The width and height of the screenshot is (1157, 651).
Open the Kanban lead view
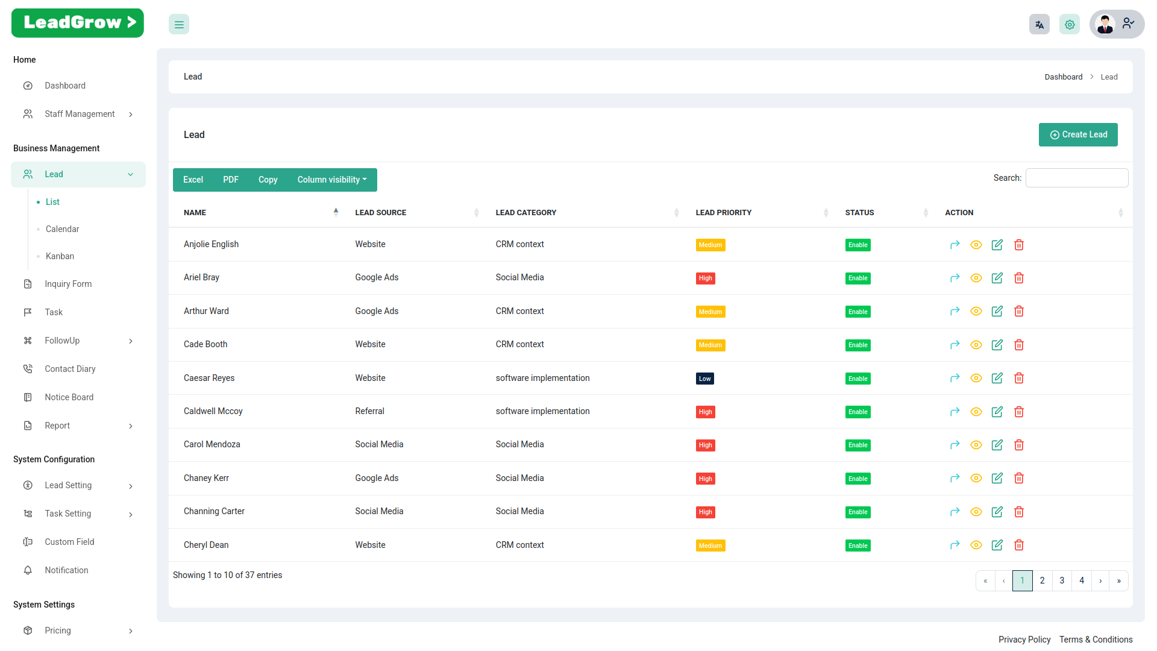[x=60, y=256]
